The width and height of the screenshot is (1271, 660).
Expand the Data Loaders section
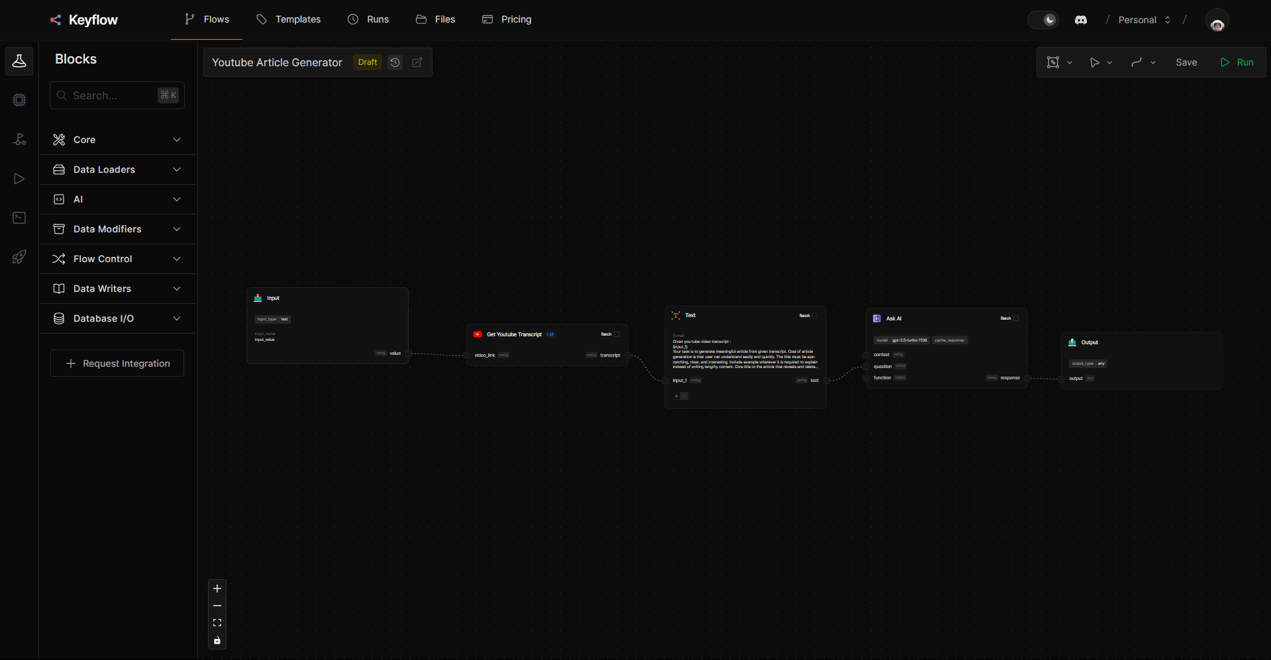(x=117, y=169)
